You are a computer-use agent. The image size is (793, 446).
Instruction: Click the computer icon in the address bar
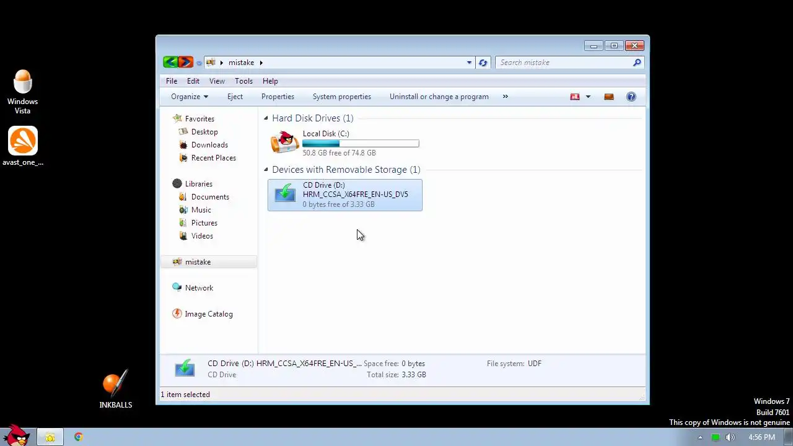tap(211, 63)
